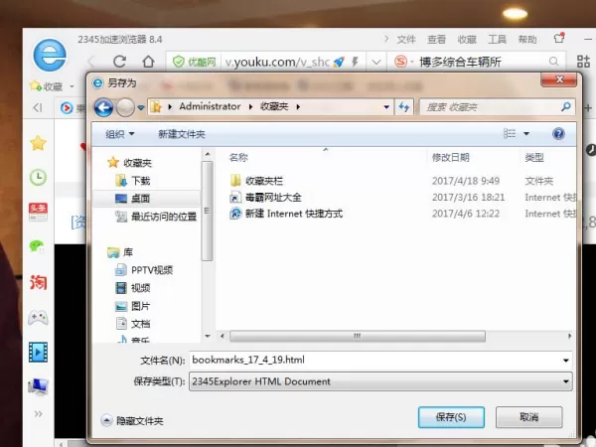This screenshot has height=447, width=596.
Task: Expand the path bar history dropdown
Action: point(386,107)
